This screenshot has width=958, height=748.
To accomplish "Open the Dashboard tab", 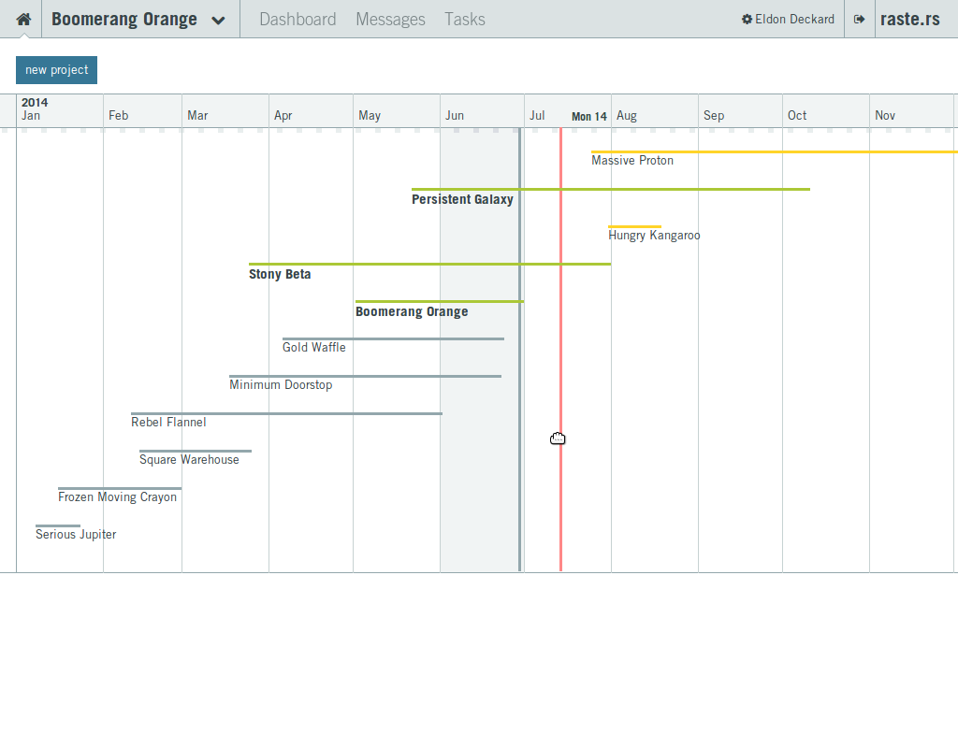I will pos(298,19).
